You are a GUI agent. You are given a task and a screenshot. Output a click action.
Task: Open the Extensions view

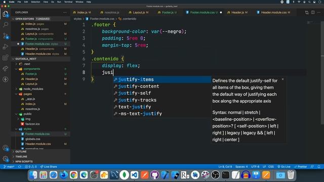pyautogui.click(x=6, y=57)
